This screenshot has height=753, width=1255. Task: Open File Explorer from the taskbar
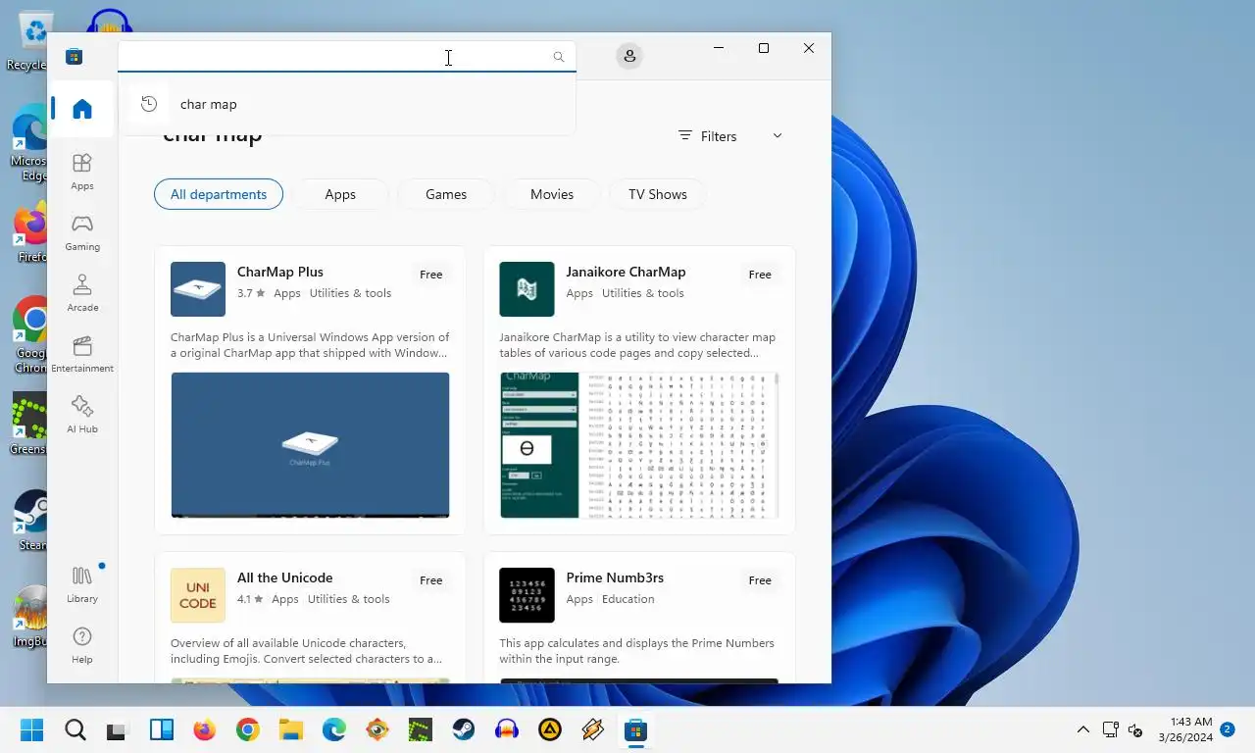(x=290, y=729)
